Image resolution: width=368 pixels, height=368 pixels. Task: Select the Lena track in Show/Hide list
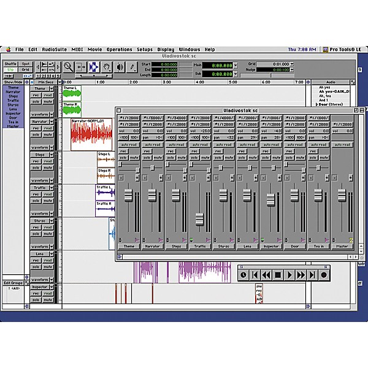coord(13,109)
